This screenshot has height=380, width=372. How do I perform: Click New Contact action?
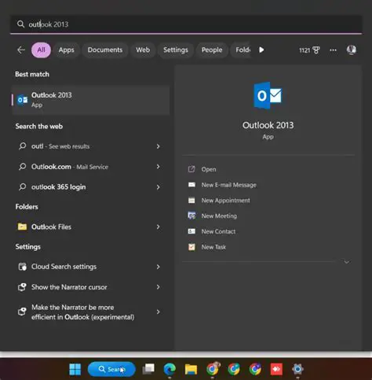218,231
